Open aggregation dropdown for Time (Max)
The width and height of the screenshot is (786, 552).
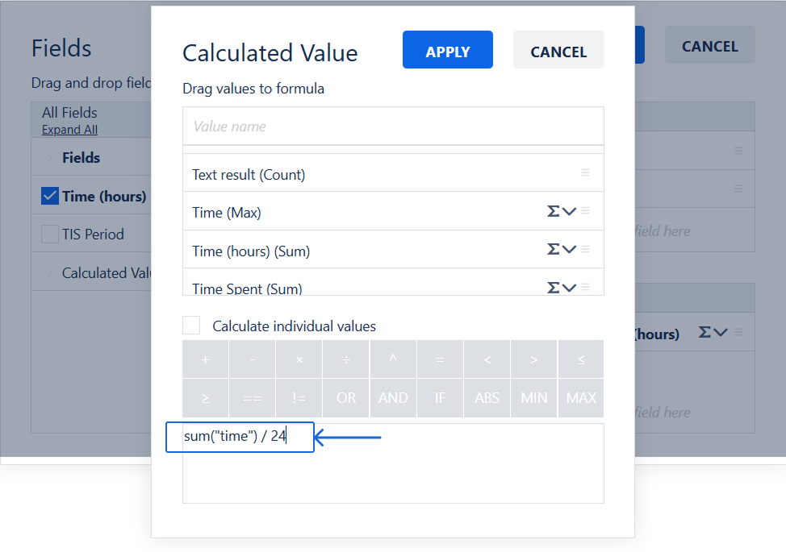click(x=561, y=212)
